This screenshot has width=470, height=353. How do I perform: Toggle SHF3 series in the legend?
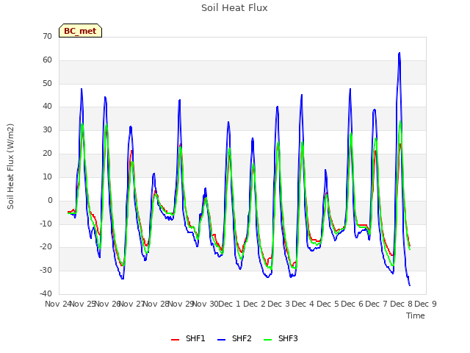coord(281,339)
